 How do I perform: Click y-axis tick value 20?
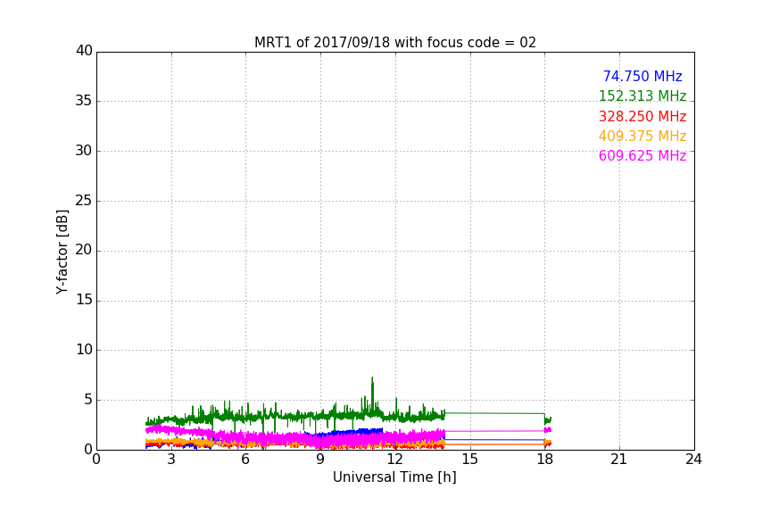click(x=84, y=250)
